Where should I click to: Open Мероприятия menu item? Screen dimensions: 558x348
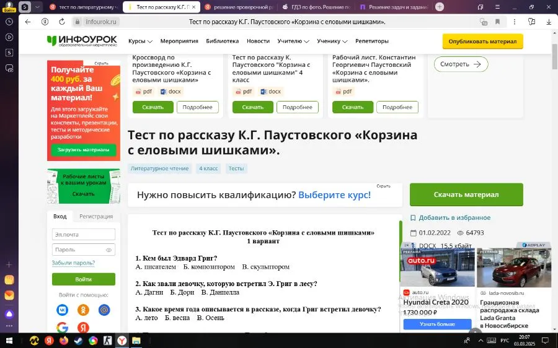tap(179, 41)
